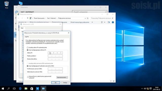Click the Ustawienia gear icon

(x=16, y=12)
